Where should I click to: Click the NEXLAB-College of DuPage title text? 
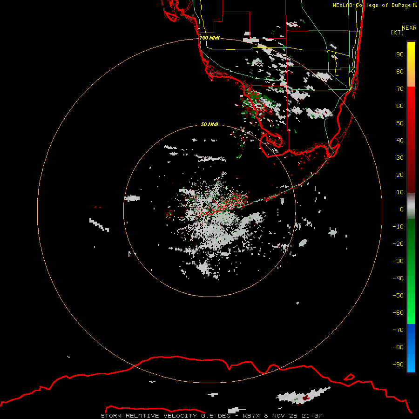[372, 5]
